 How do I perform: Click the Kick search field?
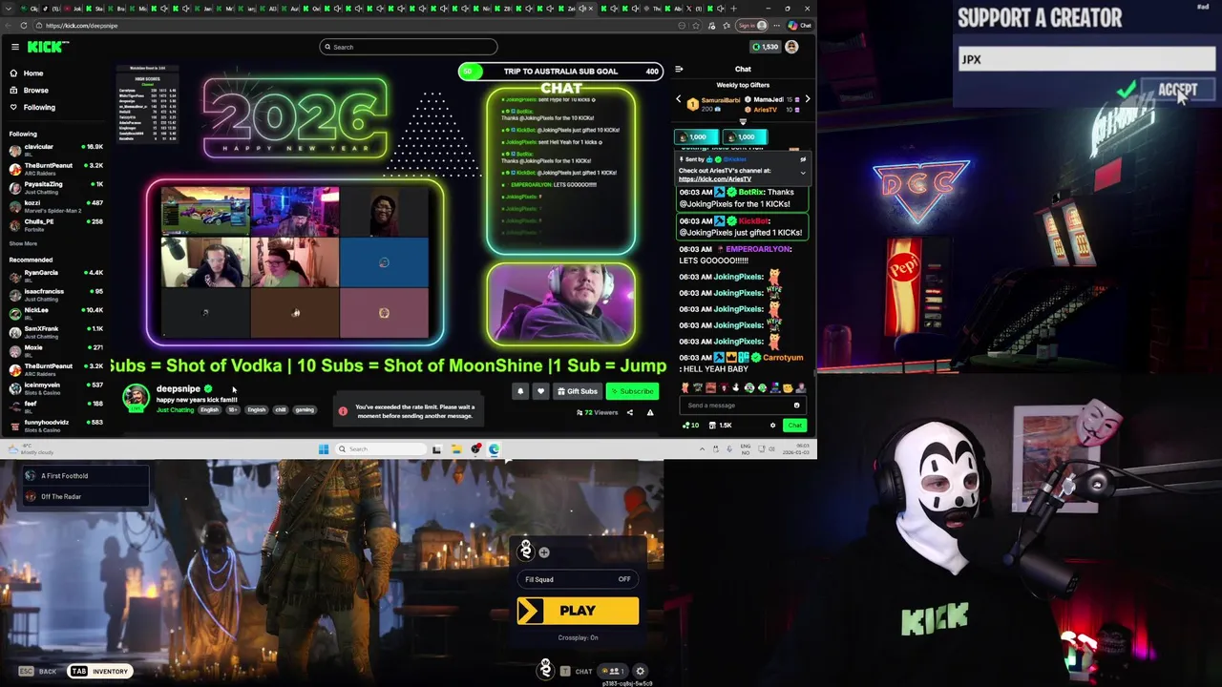(x=409, y=47)
